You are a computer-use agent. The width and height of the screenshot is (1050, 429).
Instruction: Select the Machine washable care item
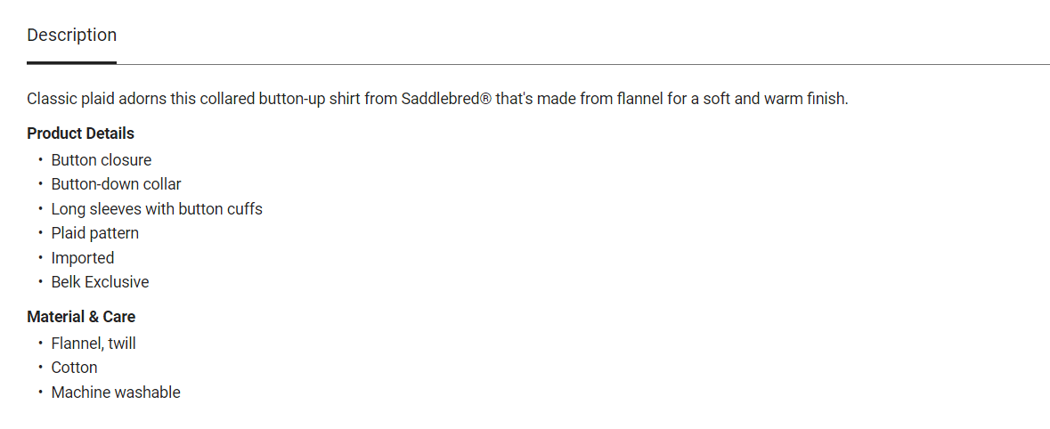tap(116, 393)
